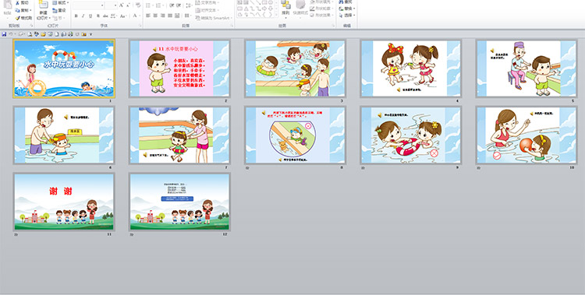Open the Font group dialog launcher
The width and height of the screenshot is (585, 295).
tap(140, 26)
